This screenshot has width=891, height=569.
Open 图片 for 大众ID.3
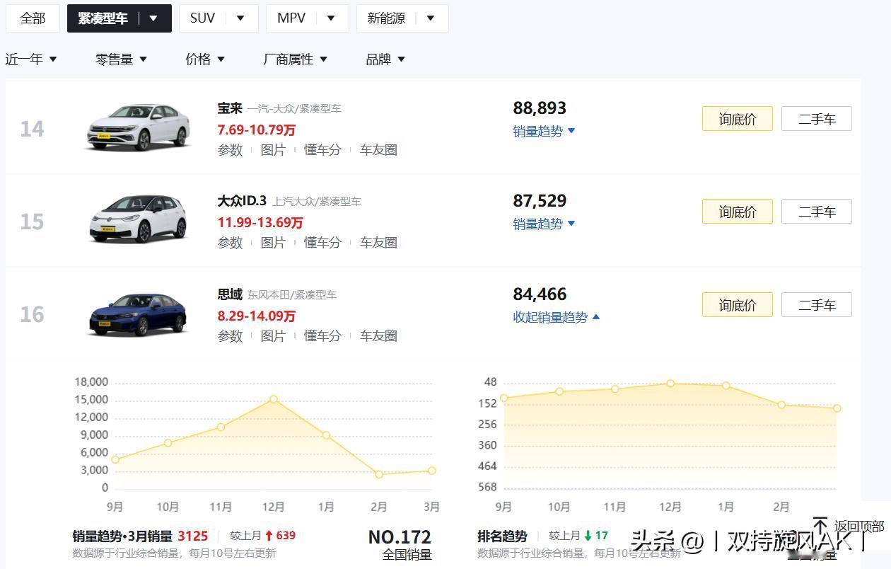(x=273, y=243)
